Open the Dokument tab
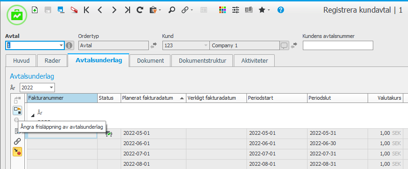The height and width of the screenshot is (169, 408). [150, 61]
